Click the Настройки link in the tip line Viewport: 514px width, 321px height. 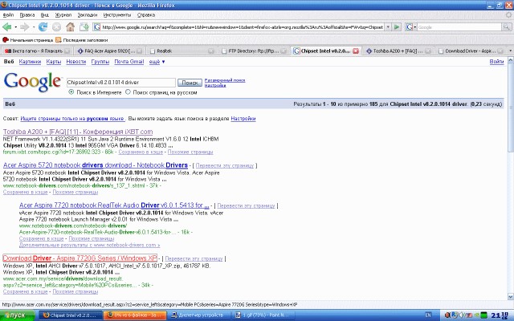pos(243,119)
